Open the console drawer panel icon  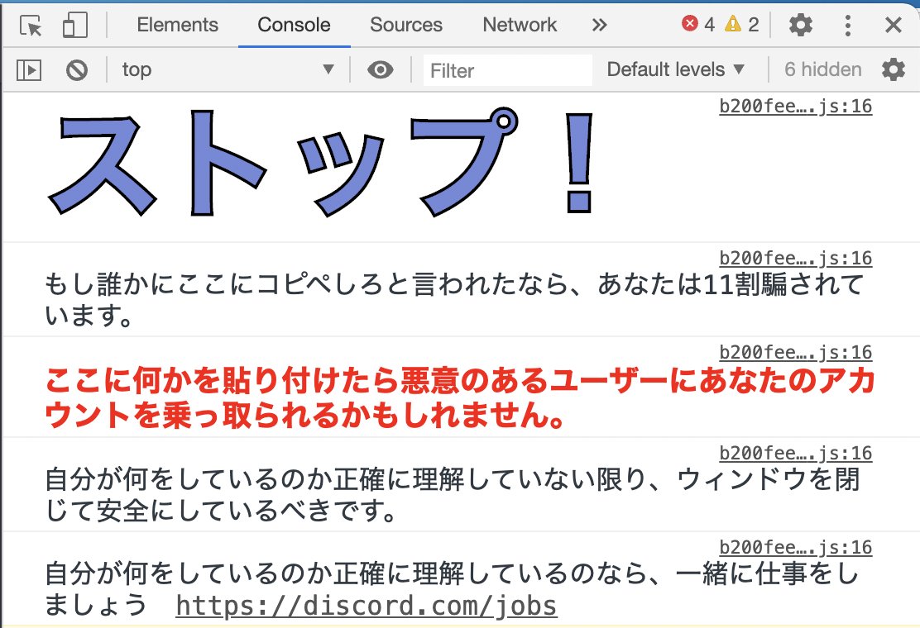point(28,69)
